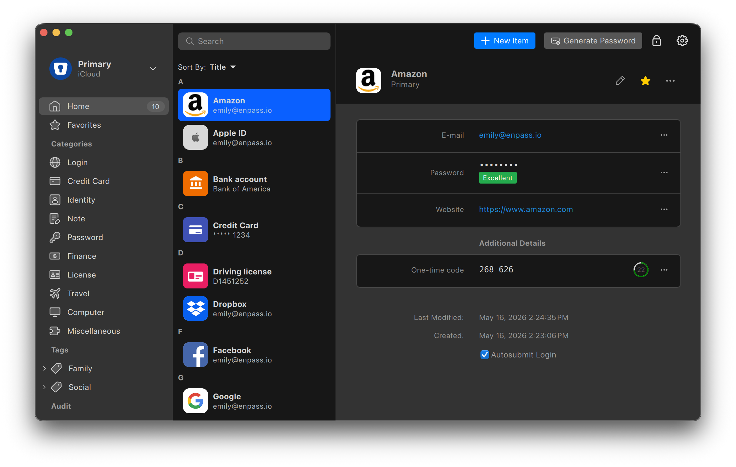
Task: Click the one-time code countdown timer ring
Action: click(641, 270)
